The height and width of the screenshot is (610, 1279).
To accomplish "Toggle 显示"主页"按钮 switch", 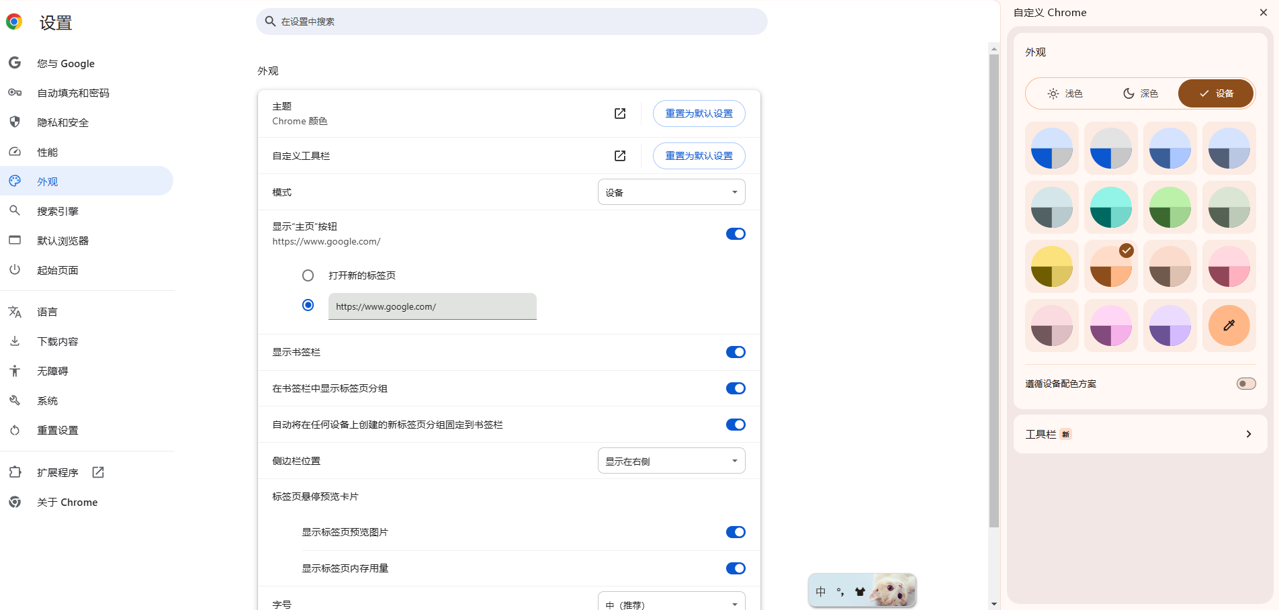I will pyautogui.click(x=736, y=234).
